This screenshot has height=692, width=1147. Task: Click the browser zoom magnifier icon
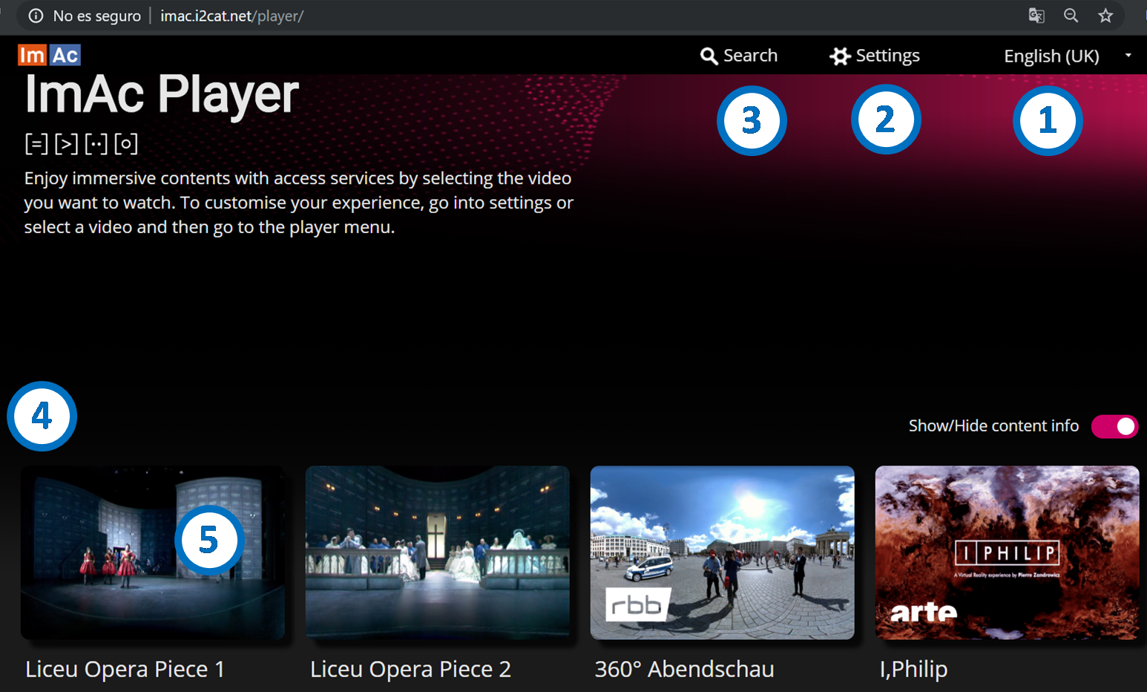pyautogui.click(x=1071, y=16)
